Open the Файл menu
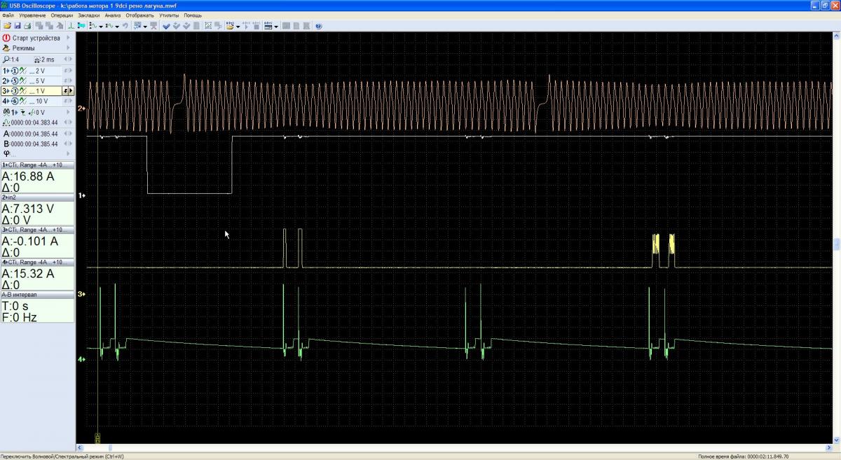841x460 pixels. [x=8, y=15]
